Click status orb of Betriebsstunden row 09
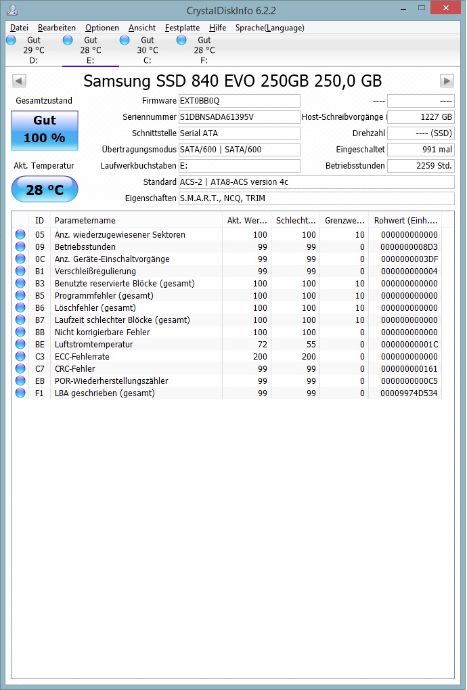This screenshot has height=690, width=467. coord(20,247)
